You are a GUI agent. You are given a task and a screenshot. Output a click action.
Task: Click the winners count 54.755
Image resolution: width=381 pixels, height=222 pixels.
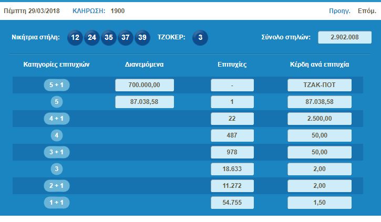point(232,203)
